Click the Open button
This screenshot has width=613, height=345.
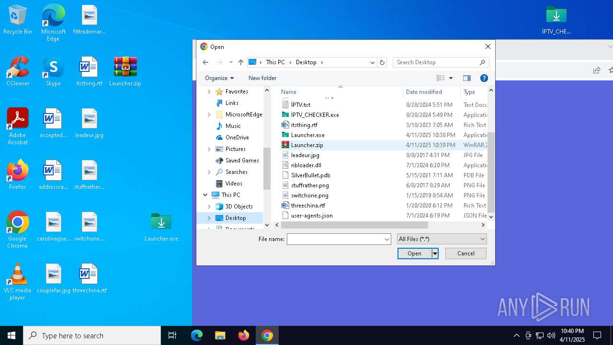point(414,253)
